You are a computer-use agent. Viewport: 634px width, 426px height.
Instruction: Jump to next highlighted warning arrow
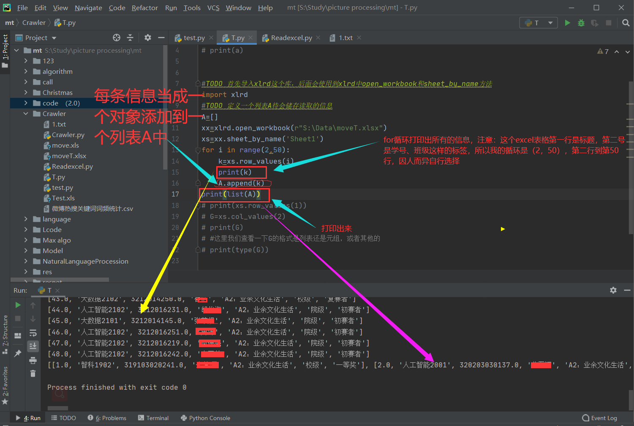(x=628, y=51)
